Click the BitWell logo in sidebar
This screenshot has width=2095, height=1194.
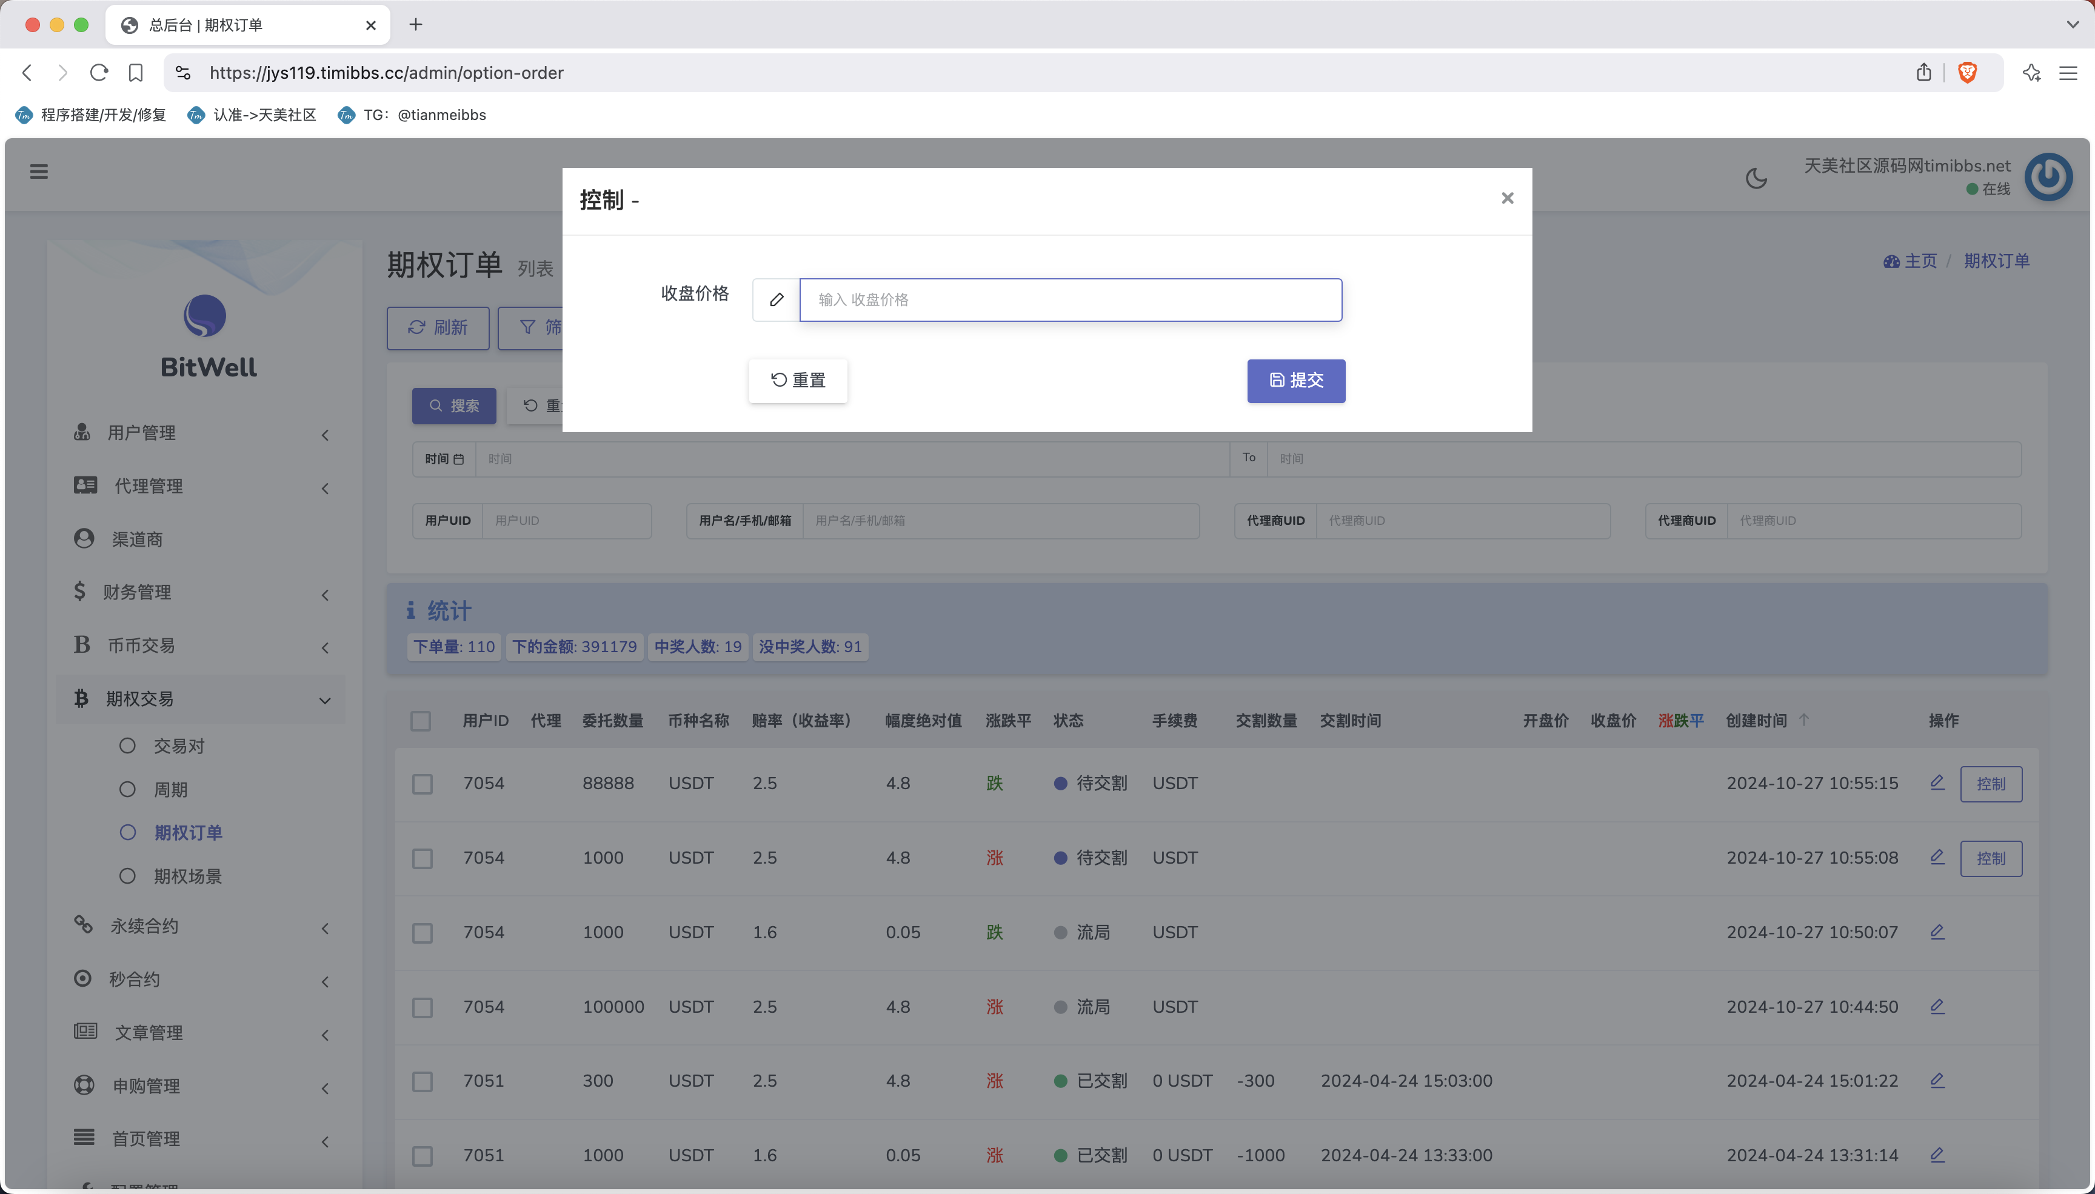click(x=207, y=336)
